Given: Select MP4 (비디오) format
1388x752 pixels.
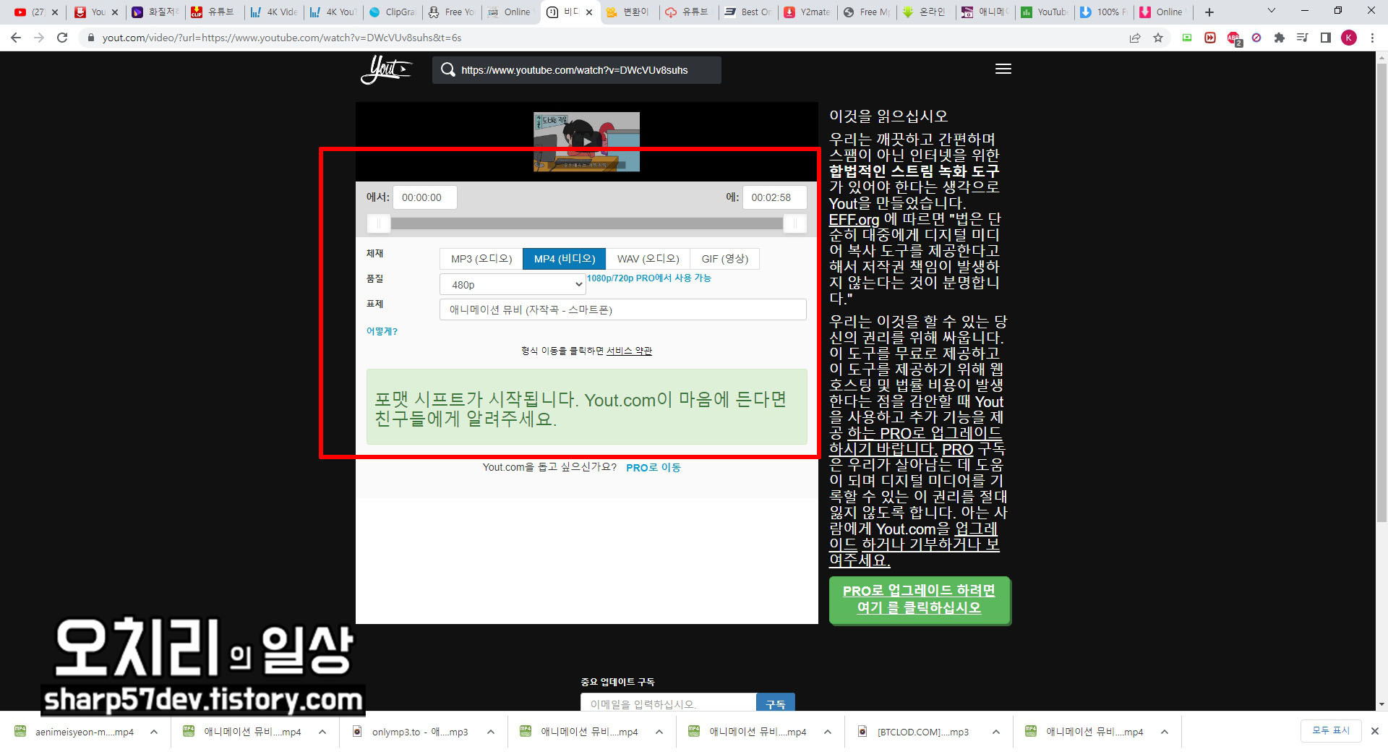Looking at the screenshot, I should pos(565,259).
